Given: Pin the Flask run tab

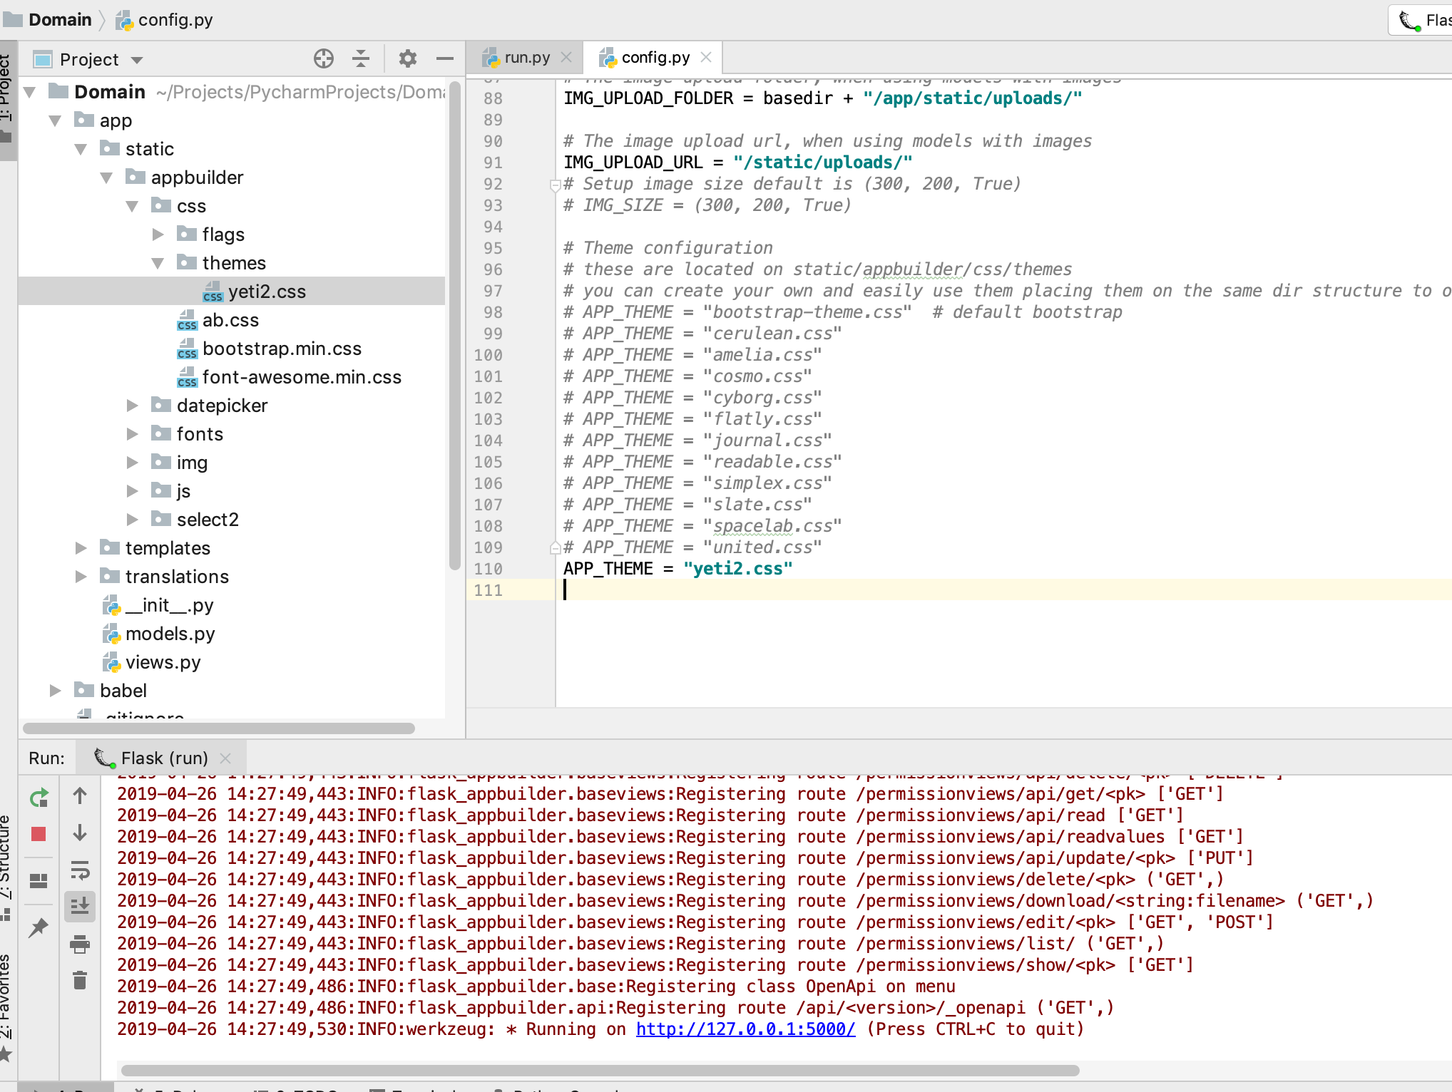Looking at the screenshot, I should [x=39, y=927].
